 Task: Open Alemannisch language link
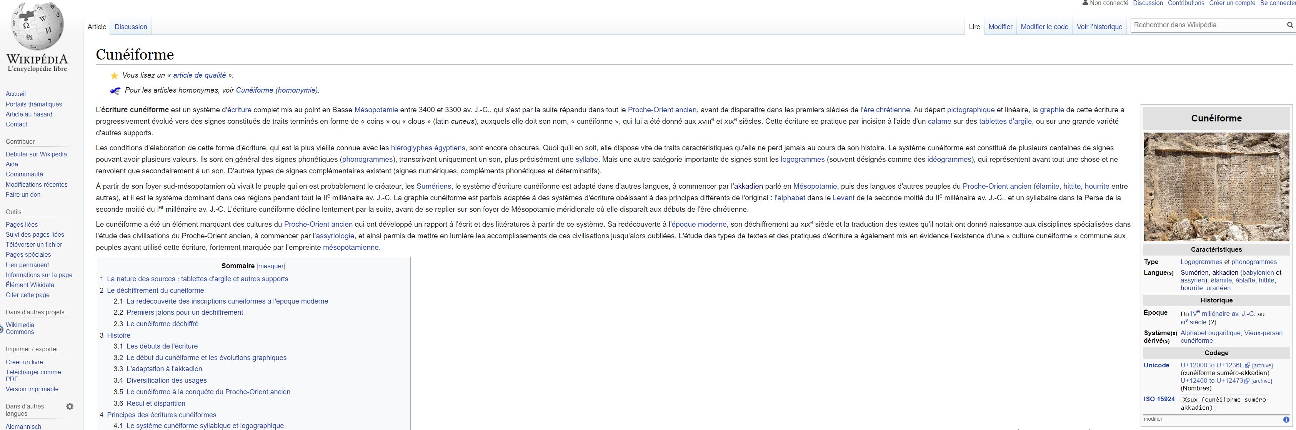pos(23,427)
